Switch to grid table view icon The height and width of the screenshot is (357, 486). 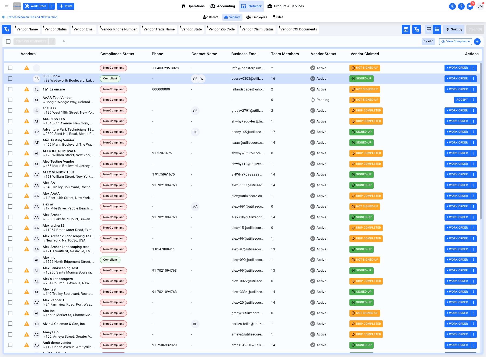point(429,29)
